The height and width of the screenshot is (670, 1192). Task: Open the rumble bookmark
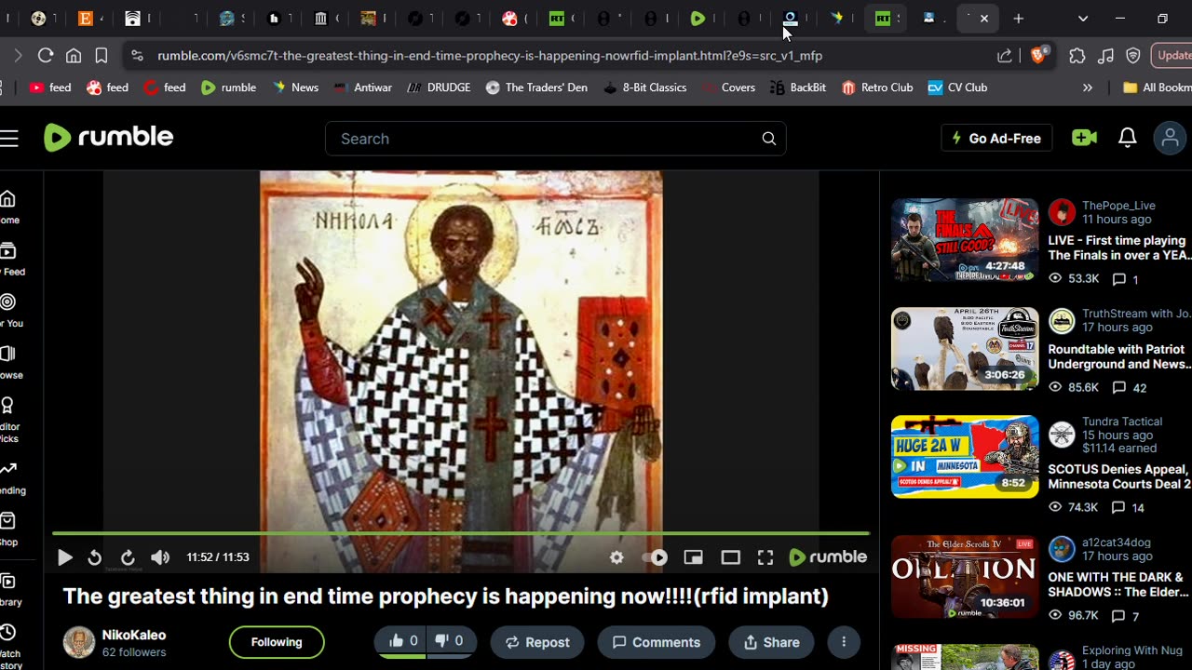228,87
